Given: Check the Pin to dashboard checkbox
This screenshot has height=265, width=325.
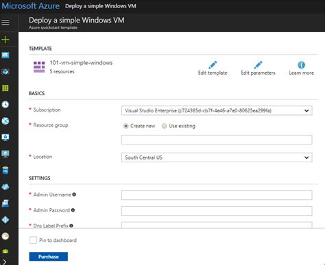Looking at the screenshot, I should click(33, 240).
